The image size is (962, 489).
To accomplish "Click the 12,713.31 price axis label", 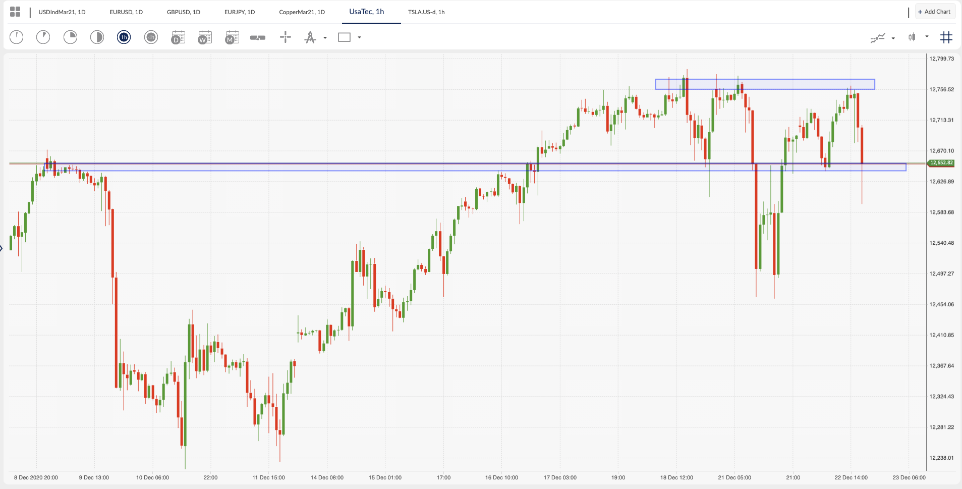I will tap(941, 120).
